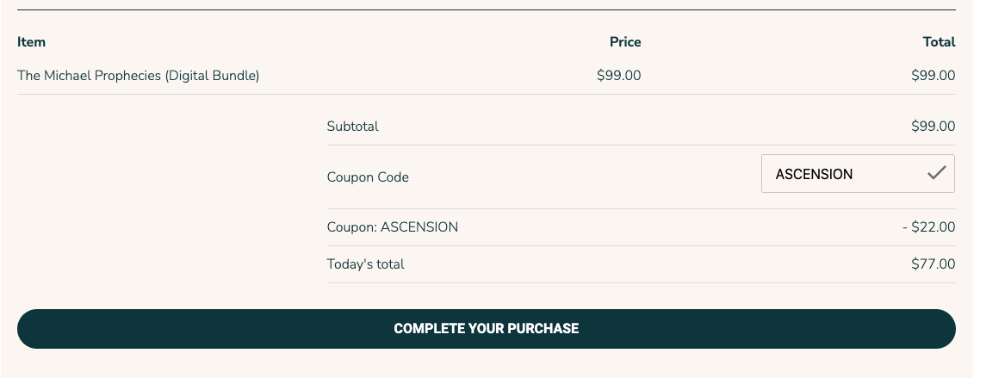Screen dimensions: 986x378
Task: Click the coupon apply checkmark icon
Action: 936,174
